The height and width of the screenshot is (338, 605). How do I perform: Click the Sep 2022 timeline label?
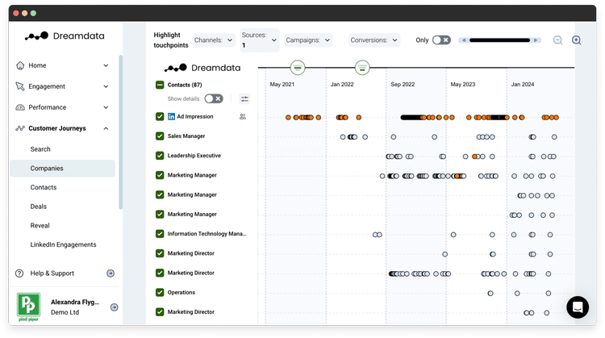(403, 85)
